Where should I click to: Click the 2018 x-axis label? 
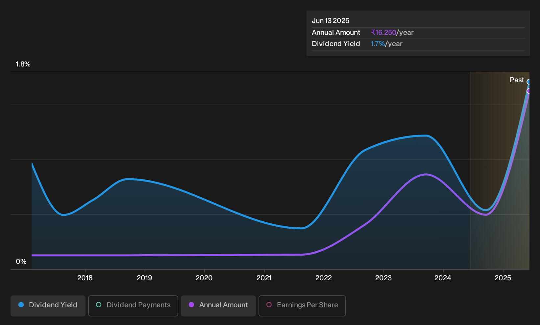(85, 278)
